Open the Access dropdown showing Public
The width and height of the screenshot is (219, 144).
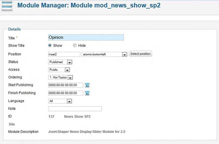[67, 70]
